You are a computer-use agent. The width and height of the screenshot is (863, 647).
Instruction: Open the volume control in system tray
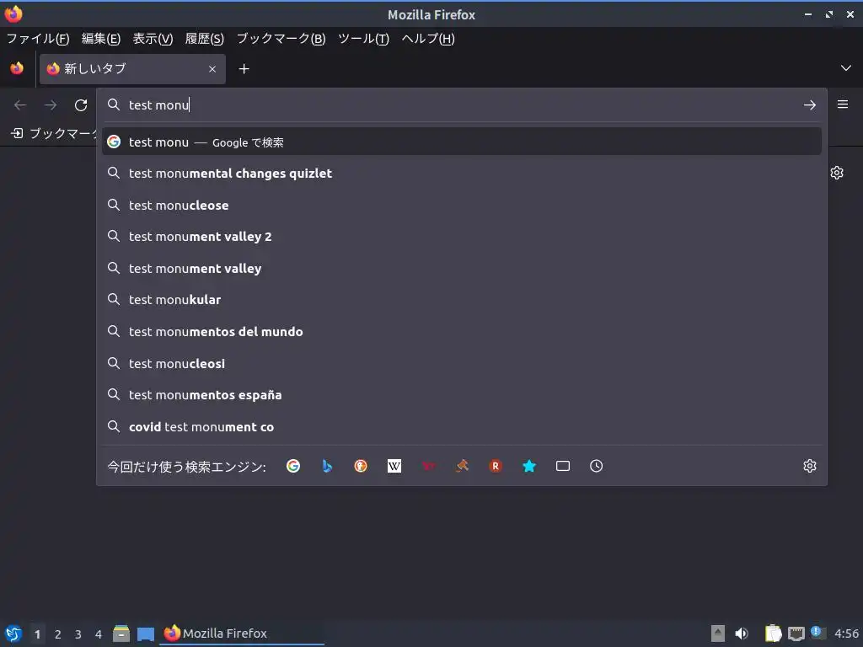coord(742,634)
